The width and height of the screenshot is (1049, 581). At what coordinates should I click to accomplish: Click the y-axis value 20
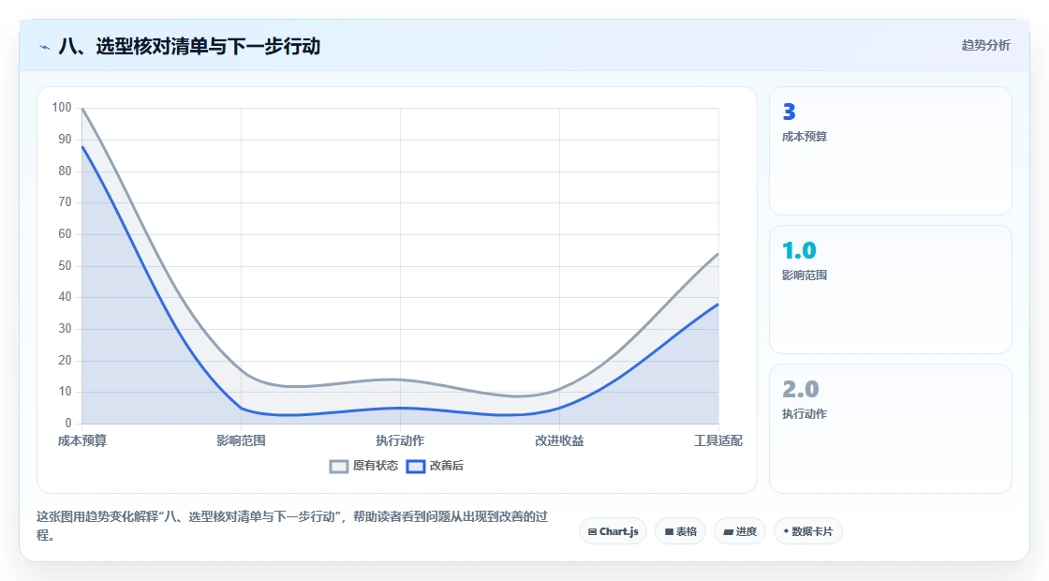click(65, 360)
